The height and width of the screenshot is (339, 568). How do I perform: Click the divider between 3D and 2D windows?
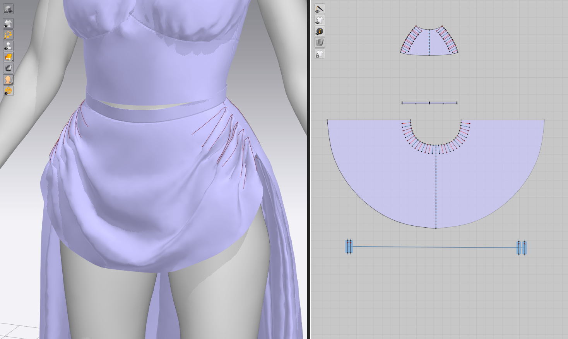309,169
